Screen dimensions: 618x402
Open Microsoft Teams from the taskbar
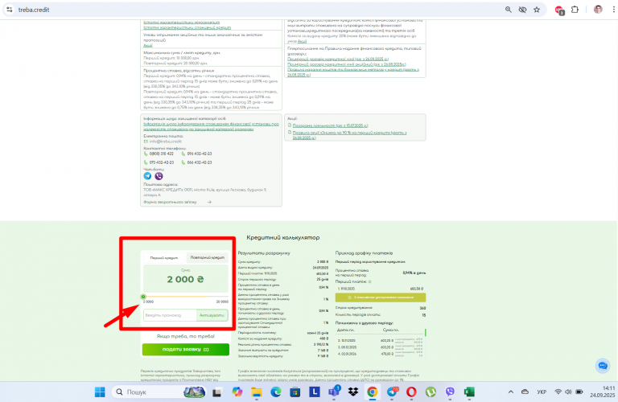tap(334, 392)
